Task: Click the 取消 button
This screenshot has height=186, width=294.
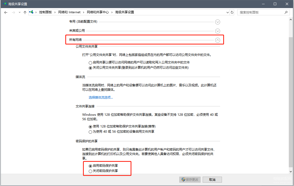Action: coord(212,179)
